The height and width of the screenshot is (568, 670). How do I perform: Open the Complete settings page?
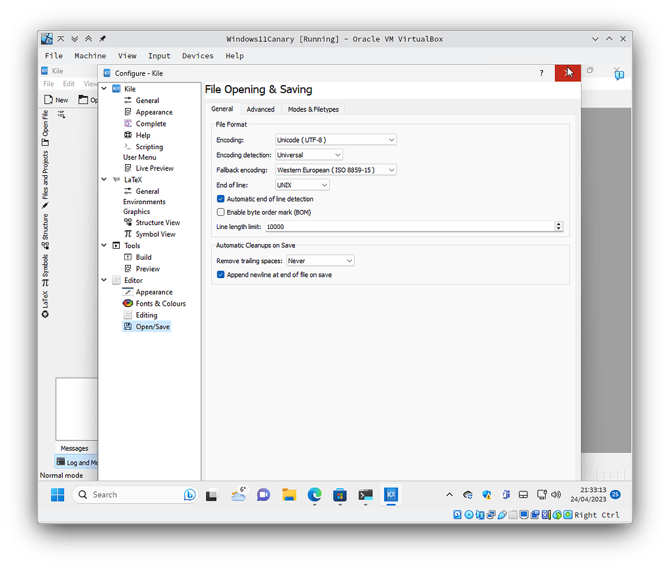[151, 123]
